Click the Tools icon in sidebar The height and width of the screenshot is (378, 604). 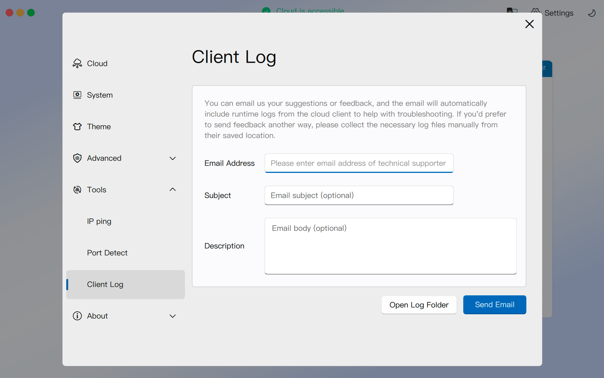click(x=77, y=190)
